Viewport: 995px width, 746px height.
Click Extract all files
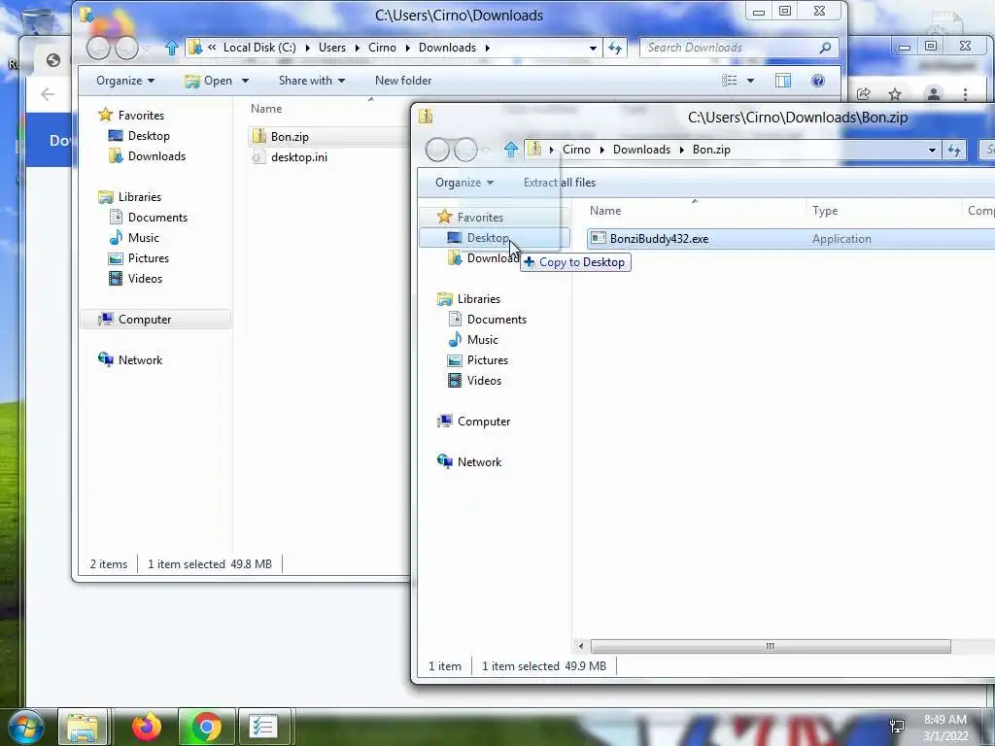click(559, 183)
